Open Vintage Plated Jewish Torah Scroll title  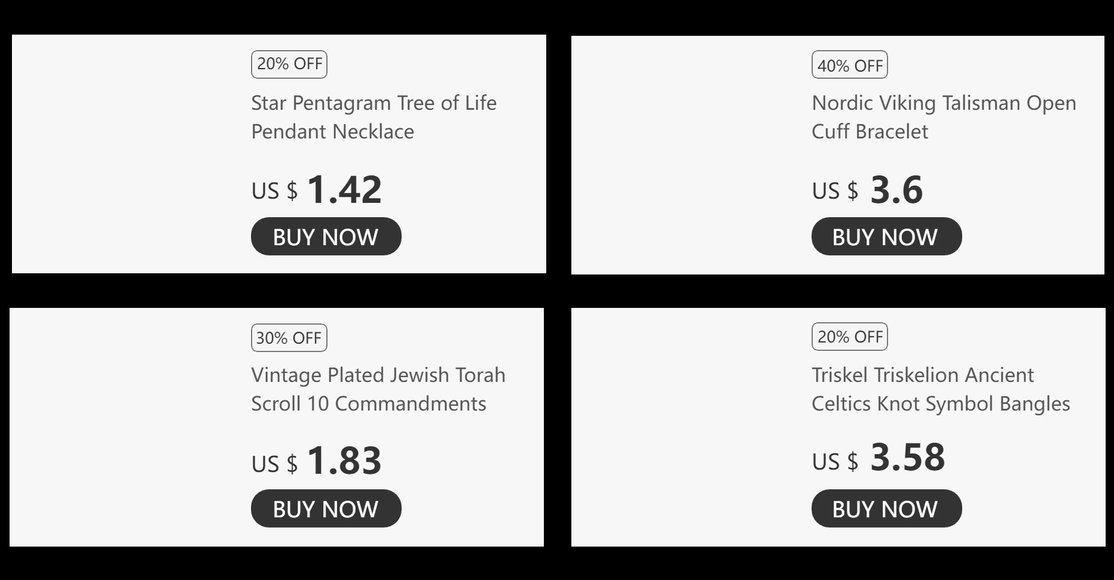(378, 389)
